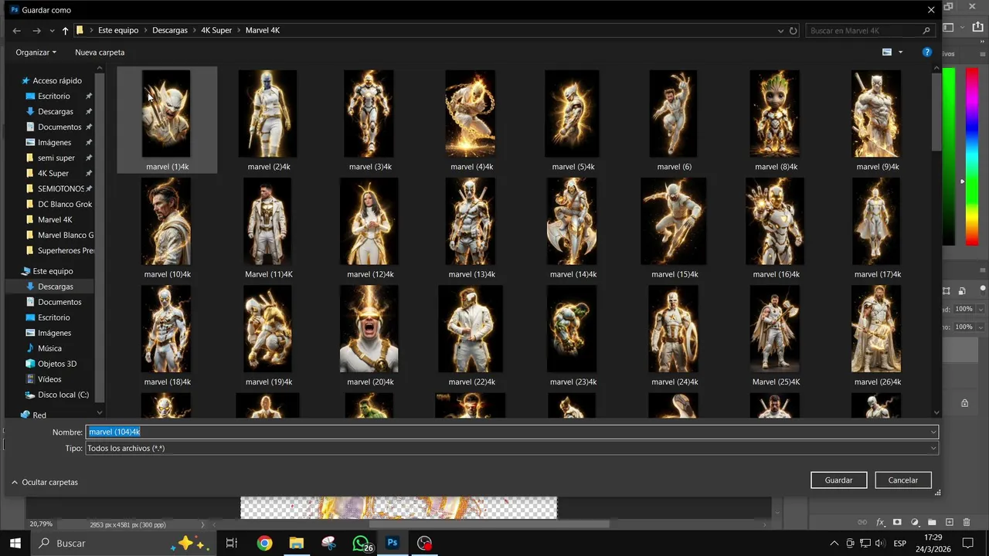The width and height of the screenshot is (989, 556).
Task: Open the notification center
Action: 967,543
